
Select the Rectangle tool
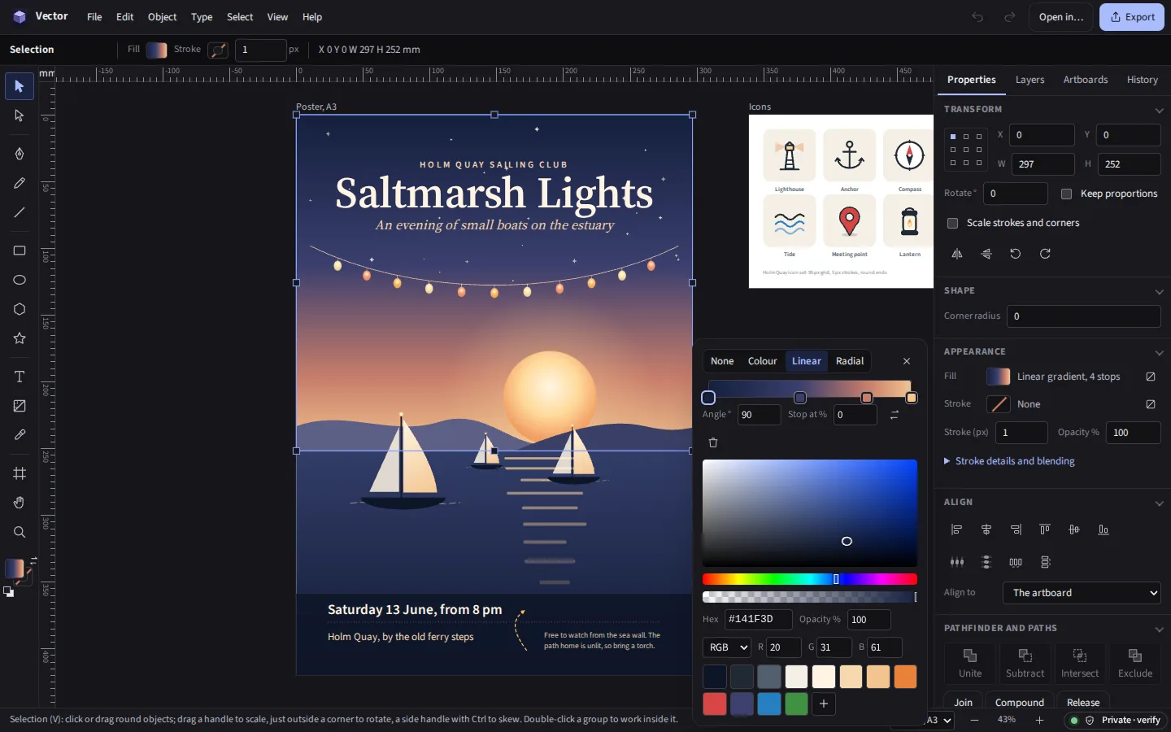tap(20, 251)
